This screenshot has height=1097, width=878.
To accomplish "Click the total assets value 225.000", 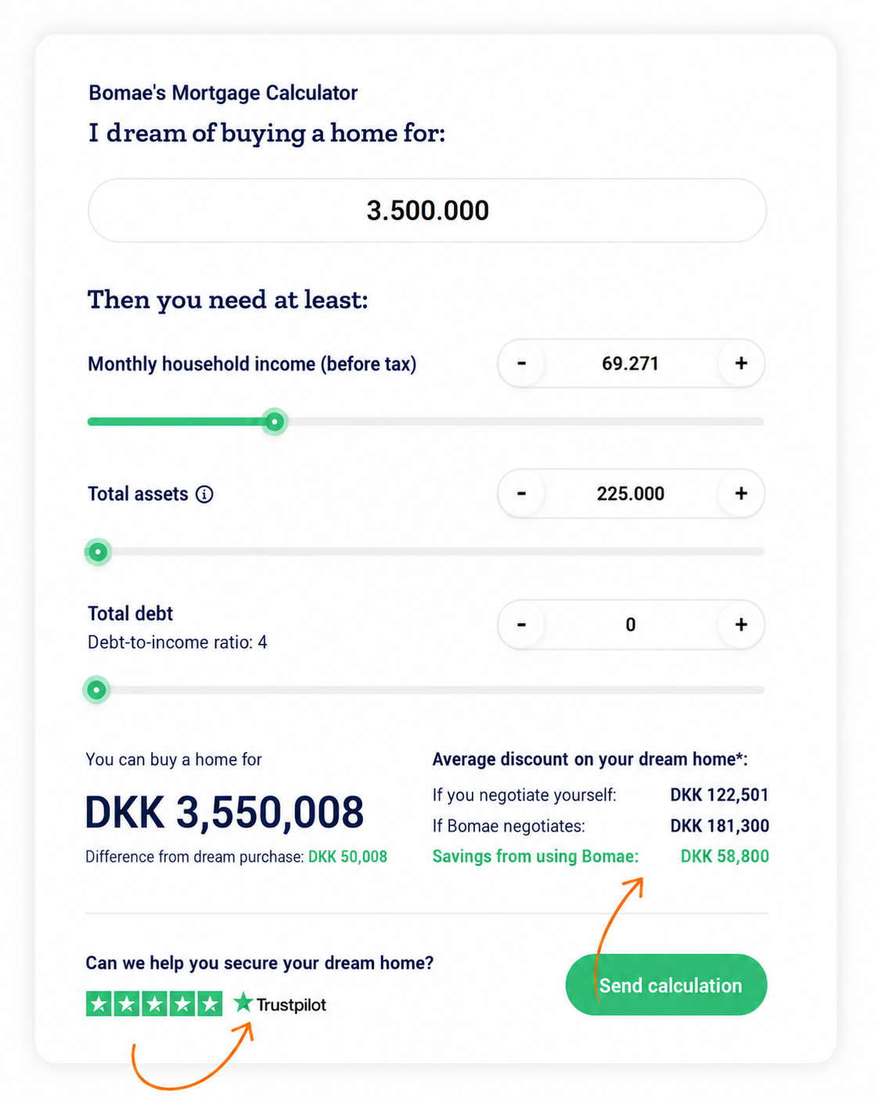I will pyautogui.click(x=631, y=494).
